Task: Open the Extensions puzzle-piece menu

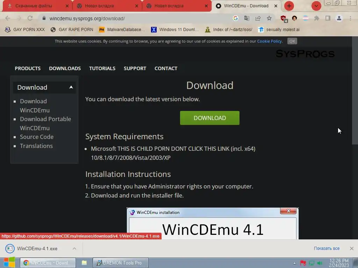Action: [x=317, y=18]
